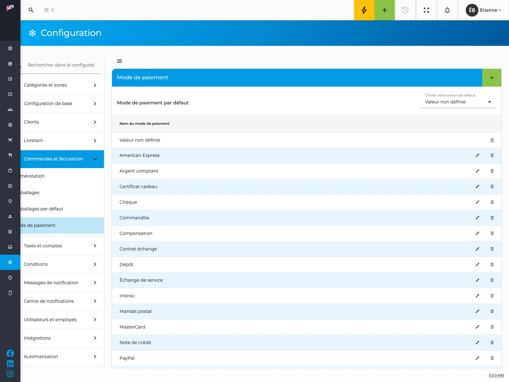Open the Intégrations section
This screenshot has width=509, height=382.
pos(62,338)
